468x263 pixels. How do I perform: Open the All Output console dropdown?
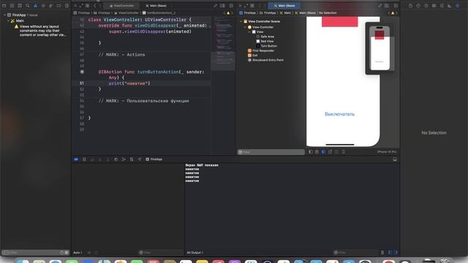(x=195, y=253)
